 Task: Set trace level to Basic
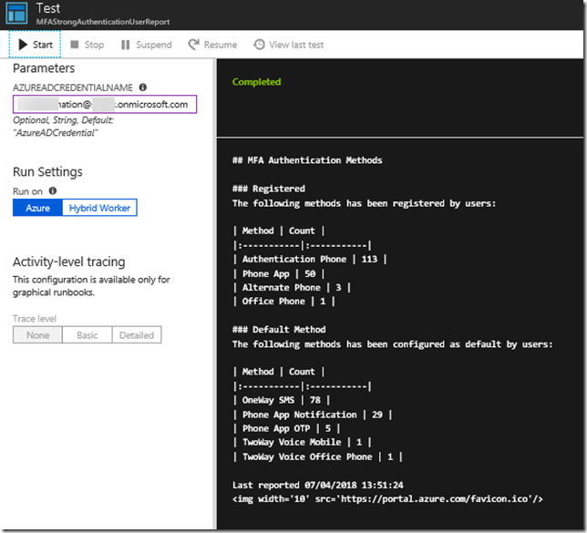point(87,334)
